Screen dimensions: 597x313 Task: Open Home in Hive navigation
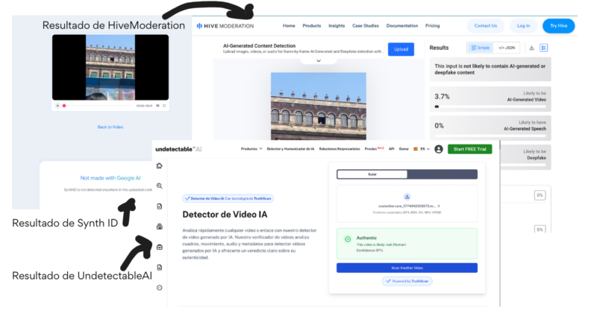pyautogui.click(x=289, y=26)
